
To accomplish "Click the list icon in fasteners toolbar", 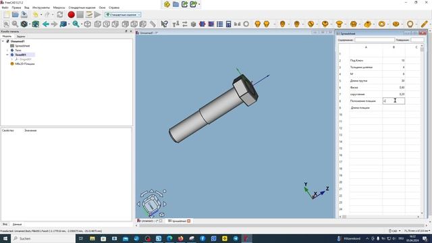I will pos(219,24).
